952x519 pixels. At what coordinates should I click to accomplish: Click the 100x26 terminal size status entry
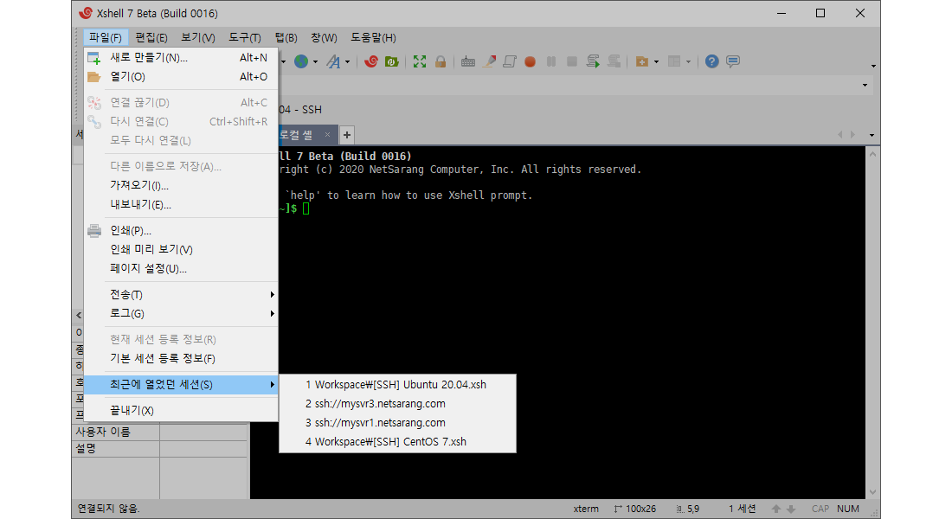point(635,509)
